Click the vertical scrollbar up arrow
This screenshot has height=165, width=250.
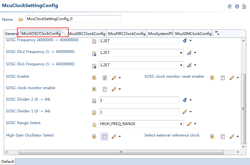pyautogui.click(x=243, y=41)
